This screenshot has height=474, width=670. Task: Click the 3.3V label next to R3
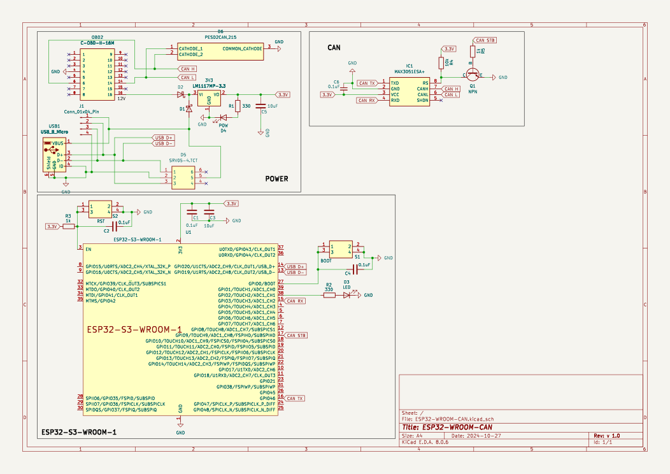coord(53,227)
